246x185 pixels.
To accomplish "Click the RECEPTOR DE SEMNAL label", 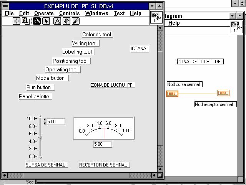I will point(104,165).
